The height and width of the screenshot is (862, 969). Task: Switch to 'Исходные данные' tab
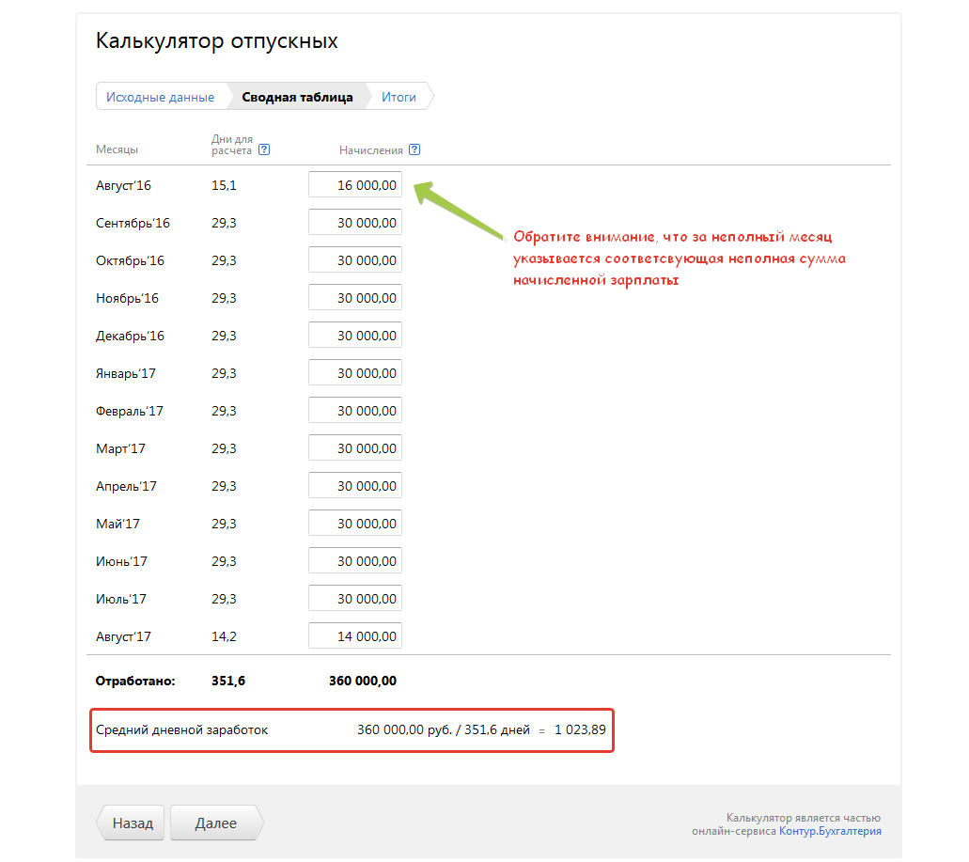tap(161, 97)
